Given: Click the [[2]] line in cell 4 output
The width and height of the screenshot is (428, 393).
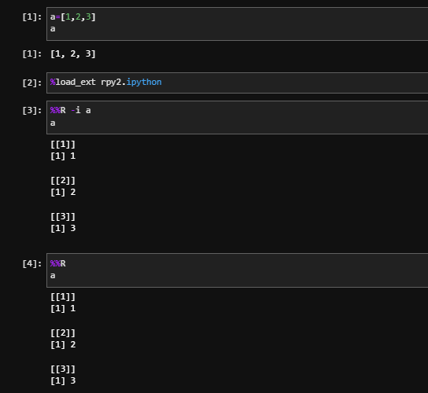Looking at the screenshot, I should (x=63, y=333).
